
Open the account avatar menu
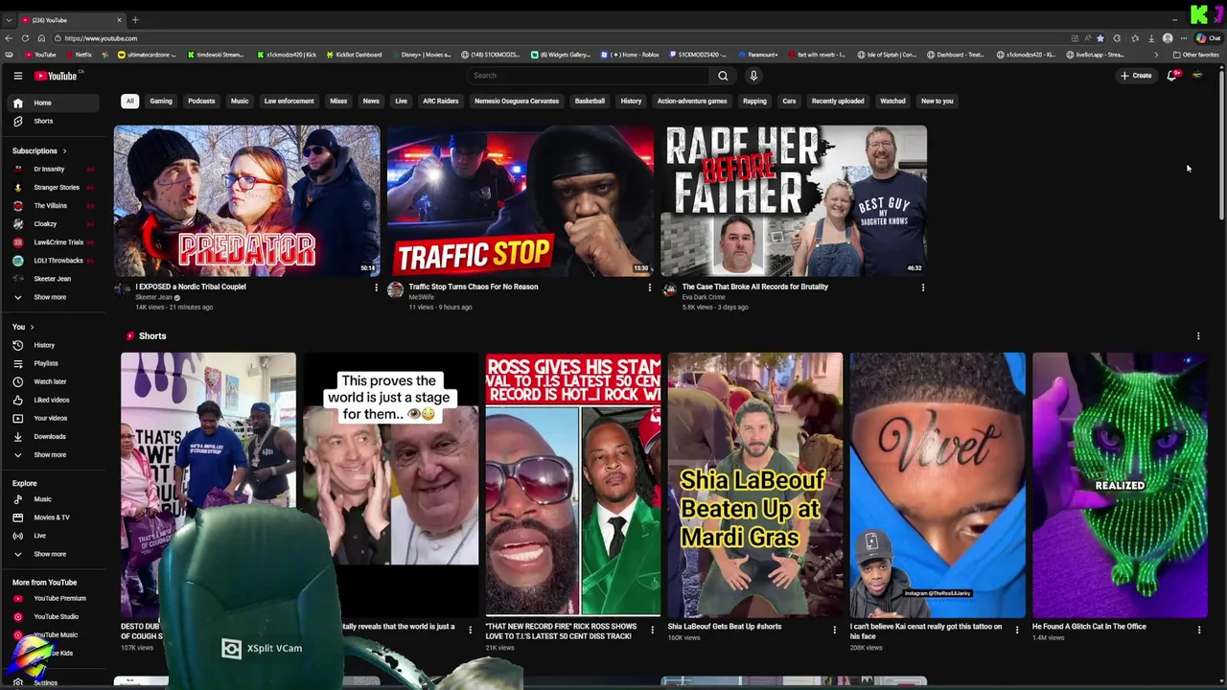1197,76
